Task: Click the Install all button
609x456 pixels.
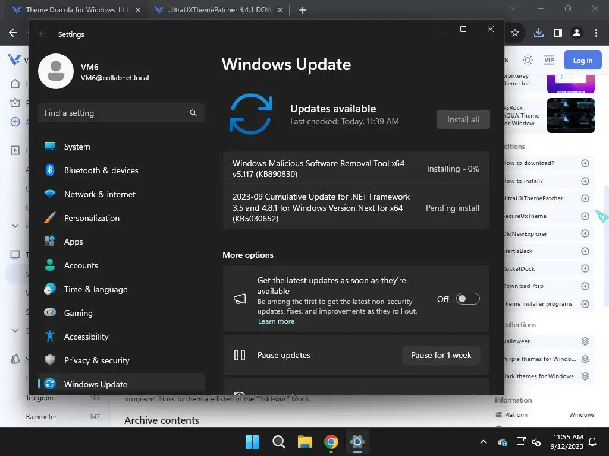Action: point(463,119)
